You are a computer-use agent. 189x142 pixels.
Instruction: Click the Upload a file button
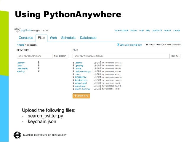(81, 96)
